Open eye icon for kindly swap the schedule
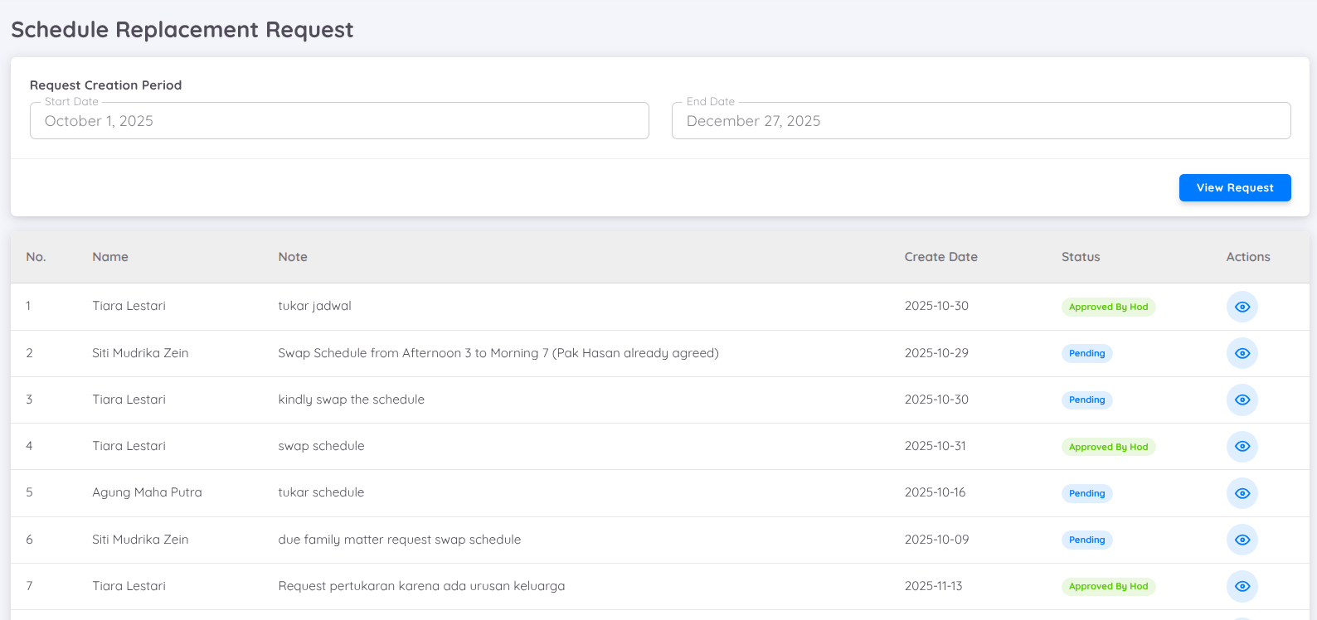This screenshot has height=620, width=1317. tap(1242, 400)
